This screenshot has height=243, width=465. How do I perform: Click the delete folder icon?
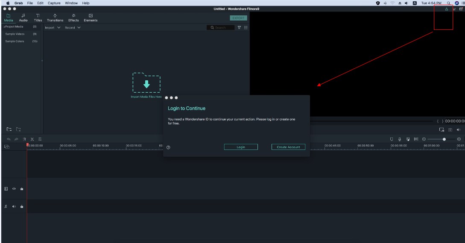pos(18,129)
